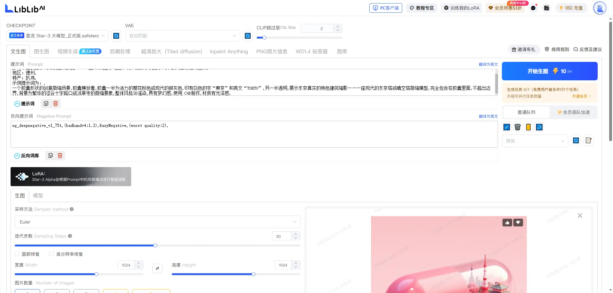The image size is (613, 293).
Task: Click the notepad icon to edit presets
Action: [589, 141]
